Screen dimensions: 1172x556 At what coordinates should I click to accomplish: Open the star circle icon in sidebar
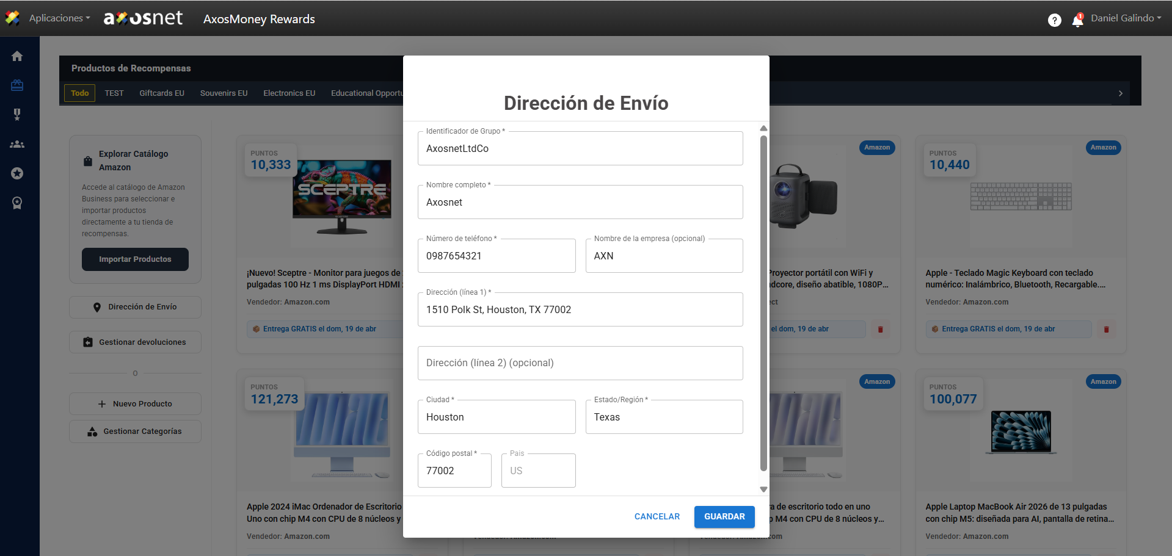tap(17, 173)
